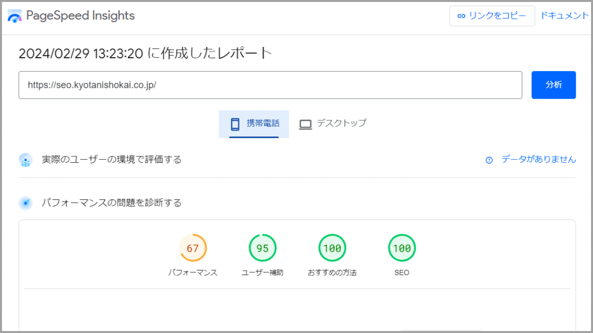Viewport: 593px width, 333px height.
Task: Open the ドキュメント link
Action: [x=564, y=15]
